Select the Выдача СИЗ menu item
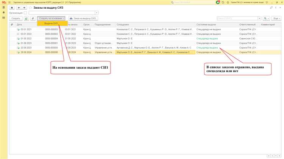This screenshot has width=284, height=159. (x=51, y=23)
